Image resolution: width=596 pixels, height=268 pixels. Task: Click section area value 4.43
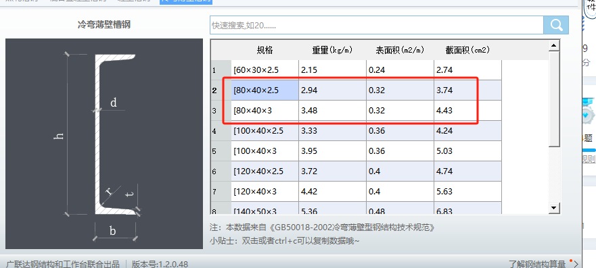coord(468,111)
